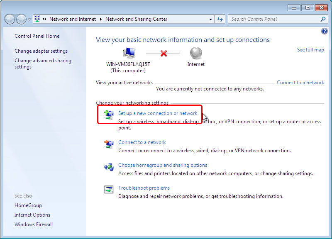Expand the breadcrumb arrow after Network and Internet

100,19
